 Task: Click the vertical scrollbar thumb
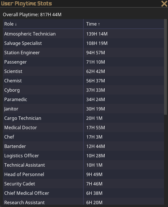165,67
